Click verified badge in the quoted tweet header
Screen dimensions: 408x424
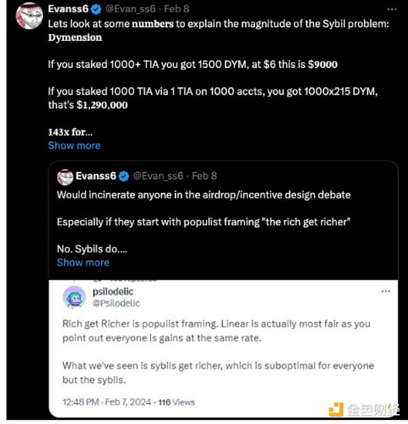tap(124, 176)
